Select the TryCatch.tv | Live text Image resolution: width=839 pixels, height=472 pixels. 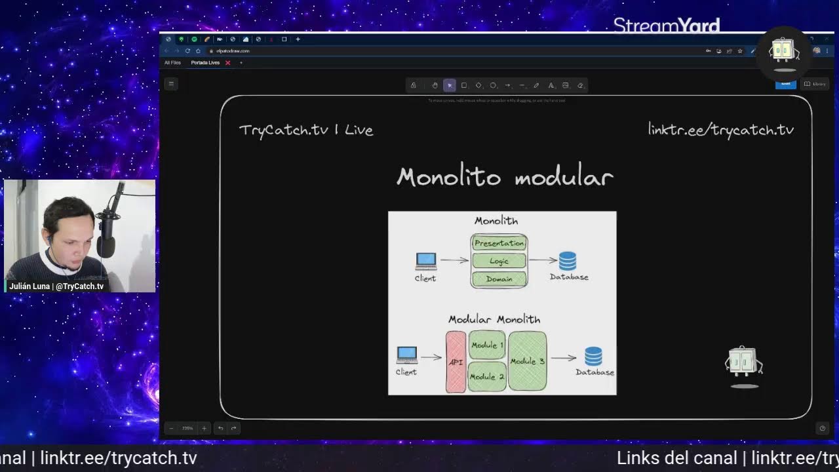pyautogui.click(x=306, y=130)
